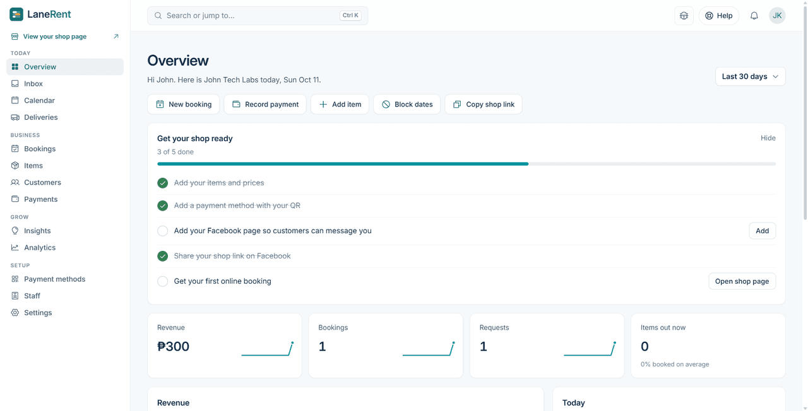Open Calendar from the sidebar
This screenshot has height=411, width=808.
click(x=65, y=100)
